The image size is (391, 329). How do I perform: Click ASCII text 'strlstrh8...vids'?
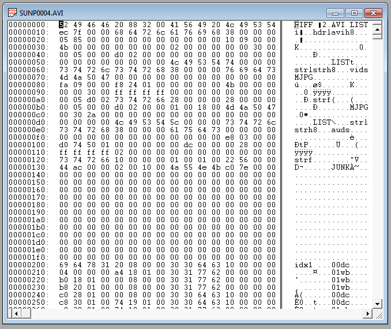pyautogui.click(x=331, y=69)
